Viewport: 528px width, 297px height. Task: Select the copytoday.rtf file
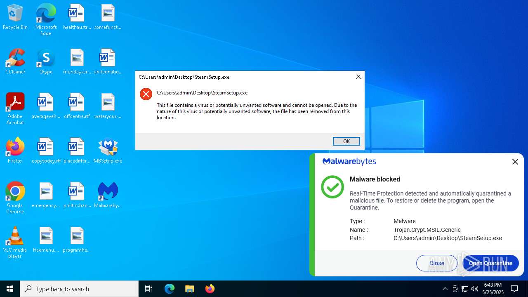point(46,150)
